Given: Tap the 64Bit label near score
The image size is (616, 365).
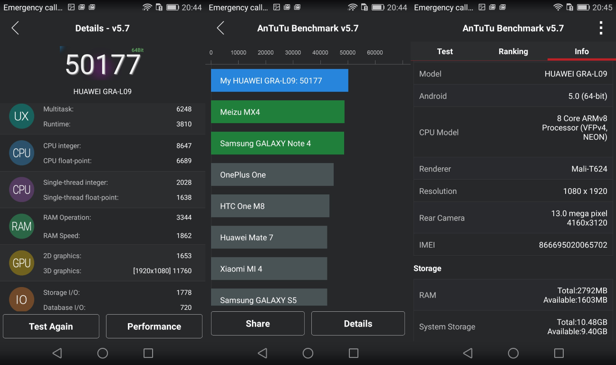Looking at the screenshot, I should (137, 50).
